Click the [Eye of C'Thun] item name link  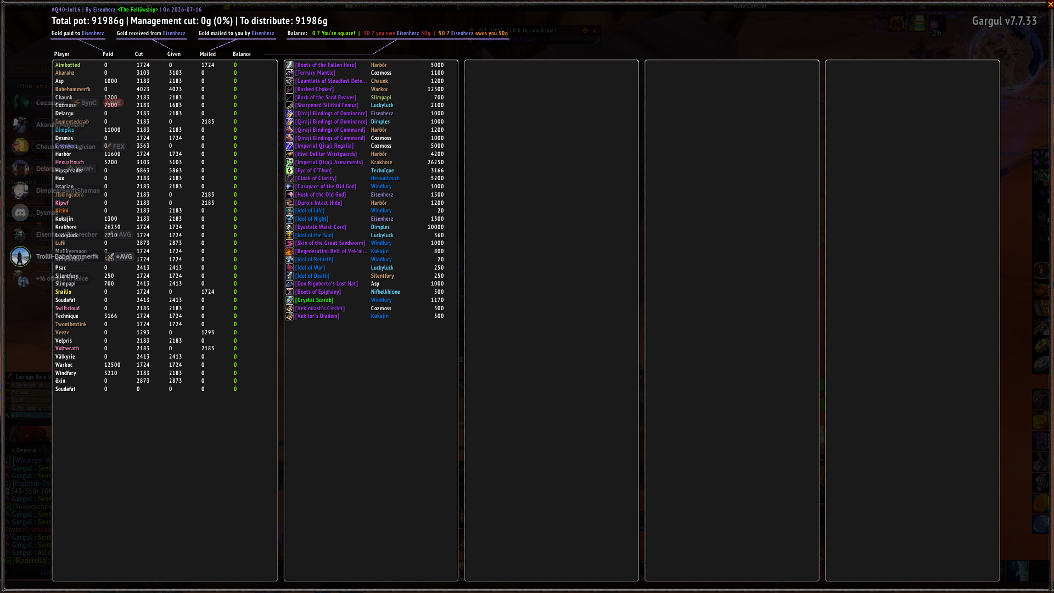tap(313, 171)
